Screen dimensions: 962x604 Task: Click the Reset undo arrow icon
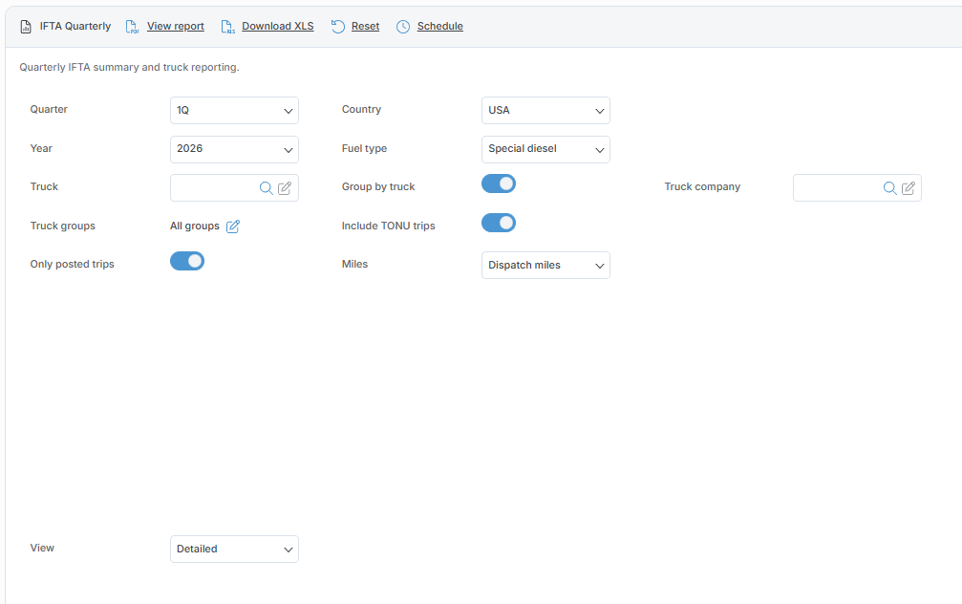pos(338,27)
